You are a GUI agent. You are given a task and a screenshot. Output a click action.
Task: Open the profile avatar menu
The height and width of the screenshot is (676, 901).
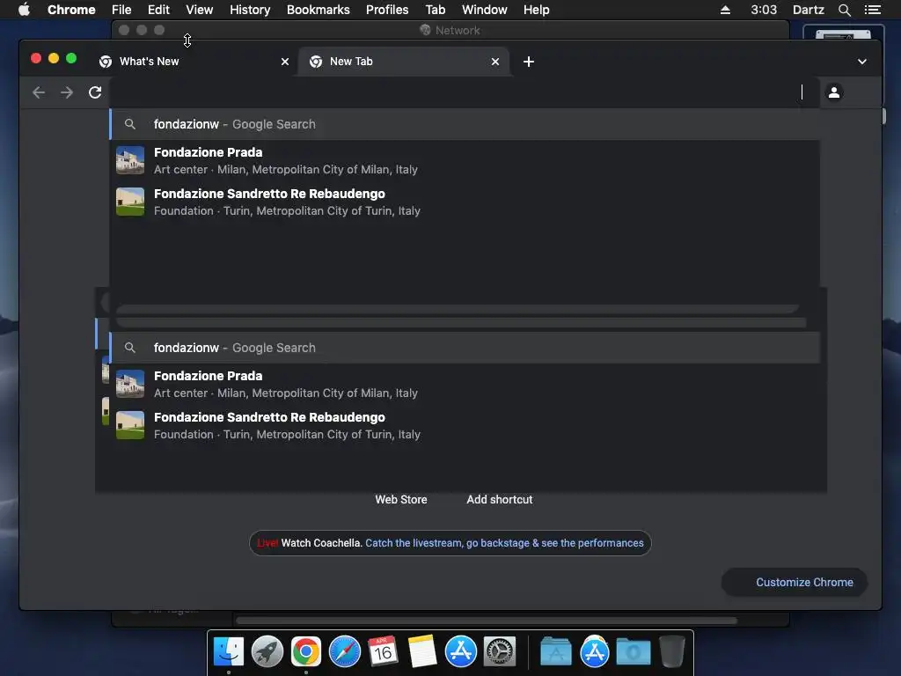tap(834, 92)
